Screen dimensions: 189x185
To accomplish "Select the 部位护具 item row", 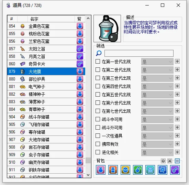I will [x=46, y=79].
